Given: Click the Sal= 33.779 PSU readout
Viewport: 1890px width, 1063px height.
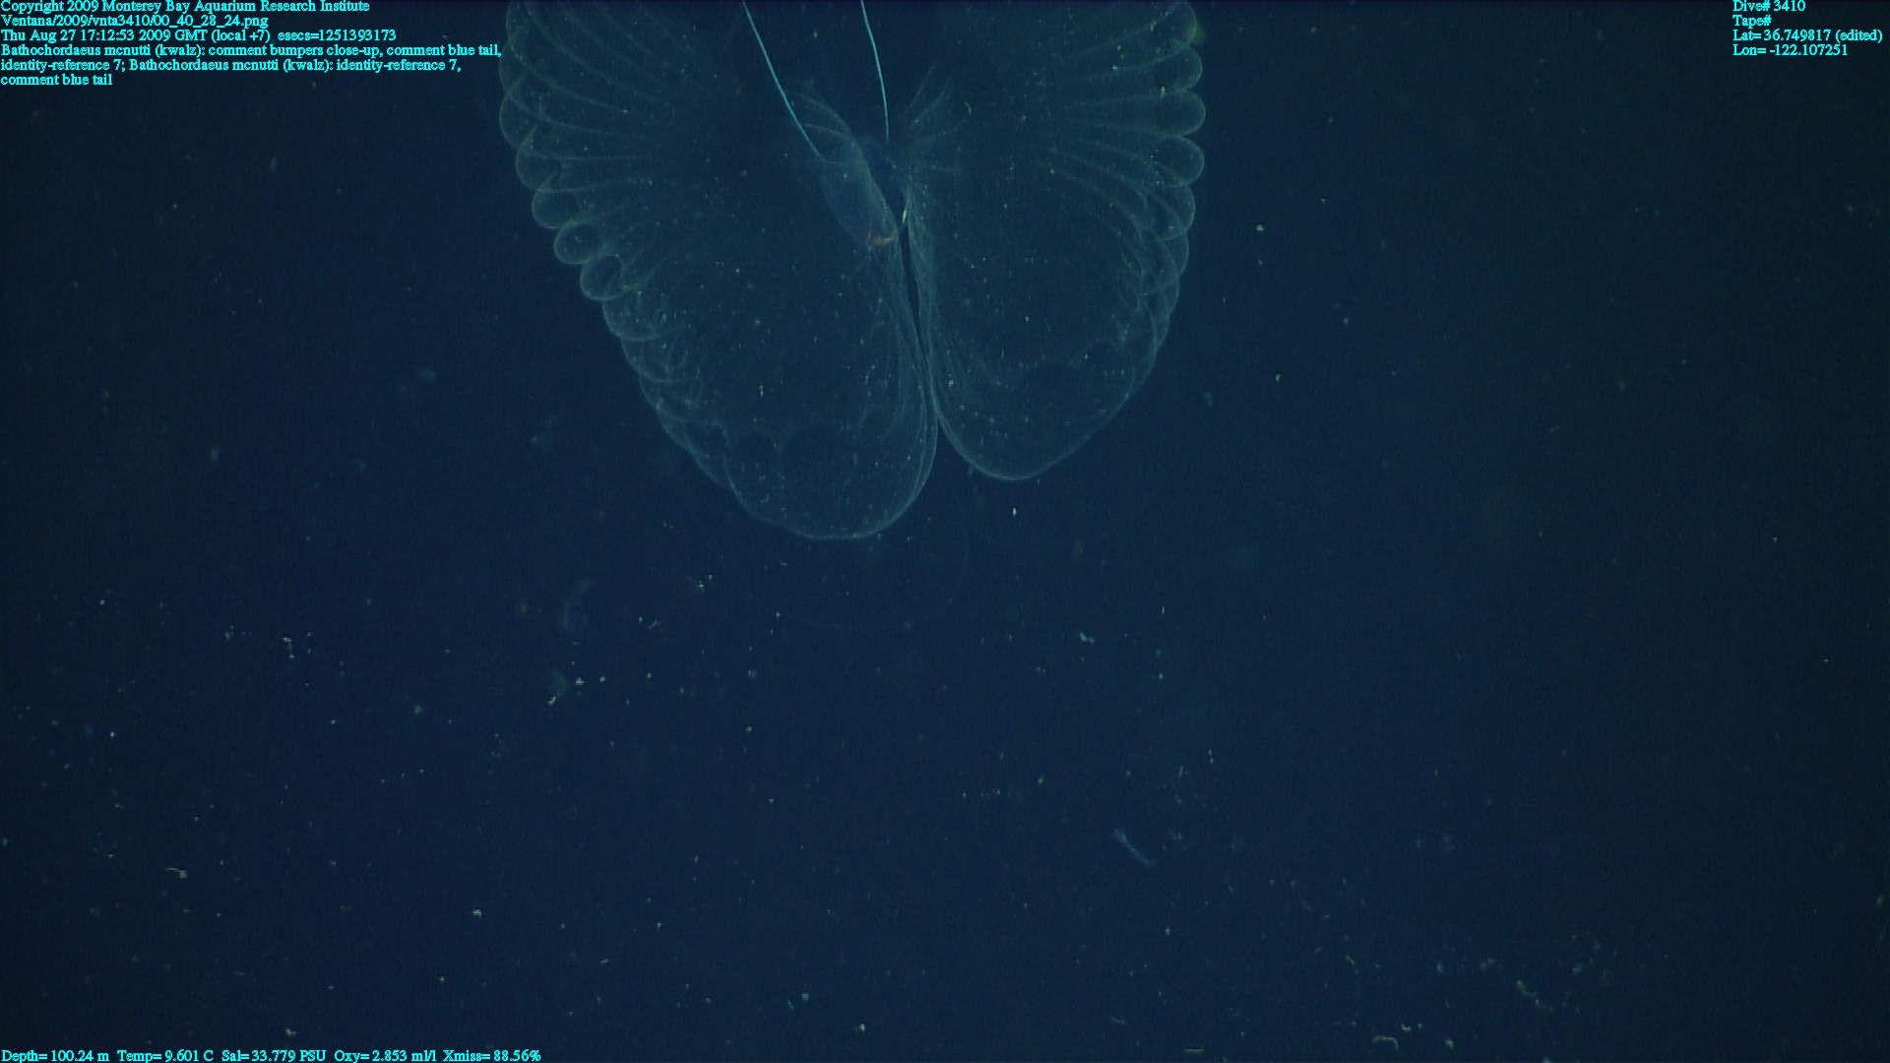Looking at the screenshot, I should pyautogui.click(x=274, y=1055).
